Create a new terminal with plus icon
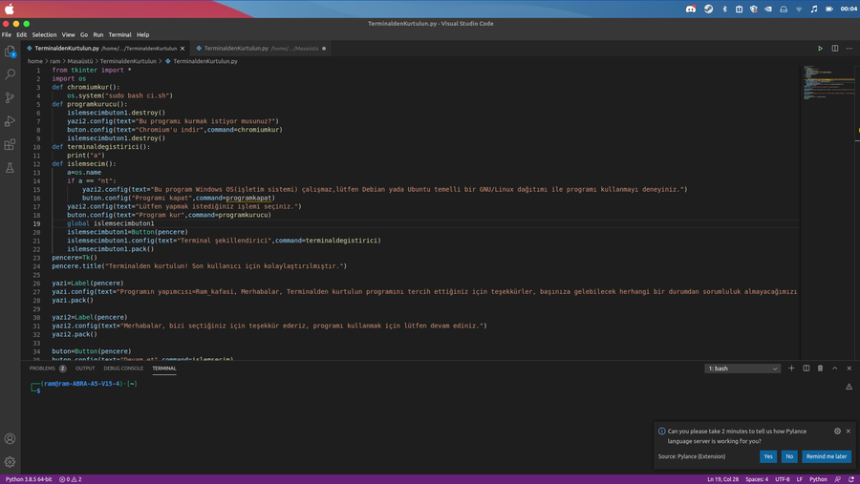 click(x=791, y=368)
